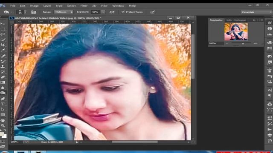
Task: Toggle tablet pressure for size icon
Action: [x=152, y=12]
